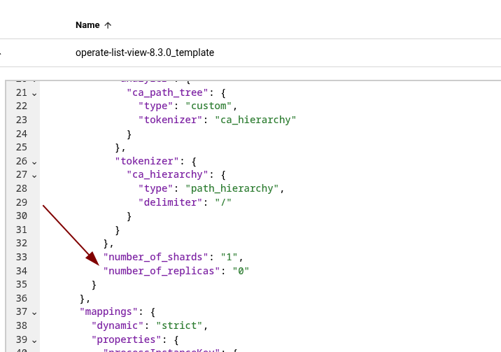Collapse the mappings fold at line 37

click(34, 313)
